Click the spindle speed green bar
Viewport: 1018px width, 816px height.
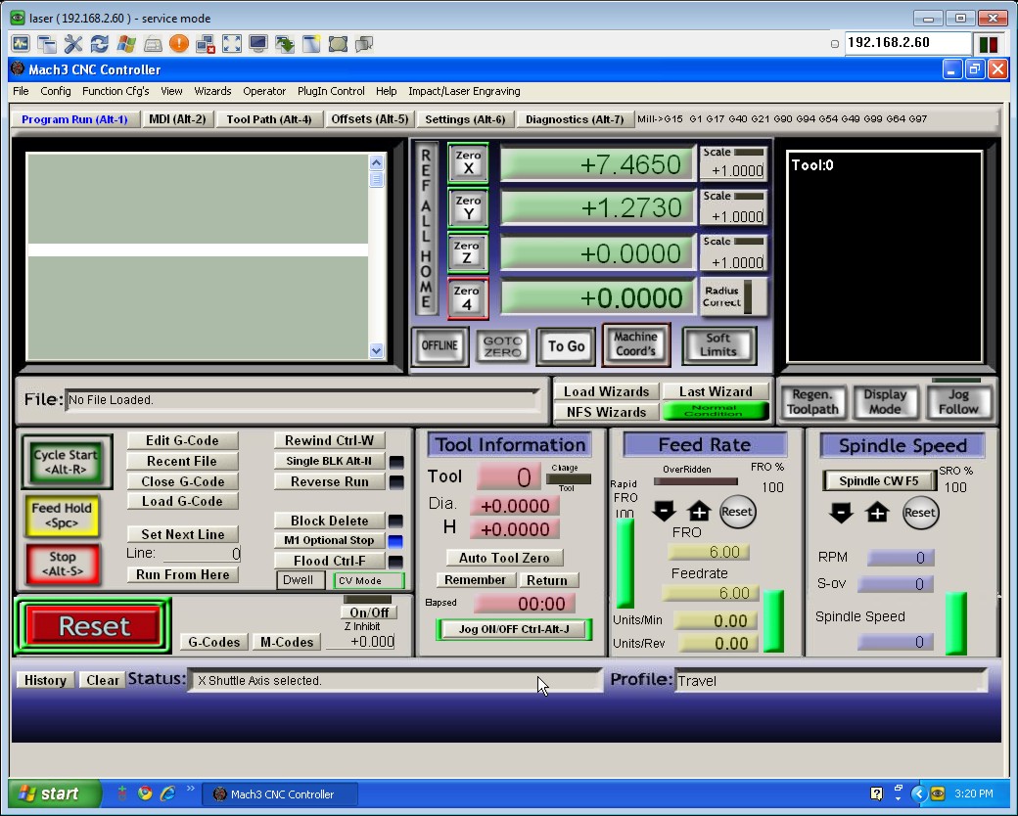(x=955, y=623)
